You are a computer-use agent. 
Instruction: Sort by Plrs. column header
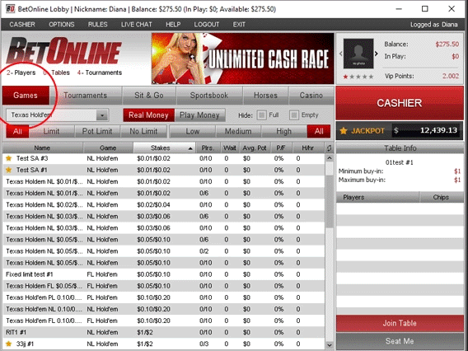[x=208, y=148]
